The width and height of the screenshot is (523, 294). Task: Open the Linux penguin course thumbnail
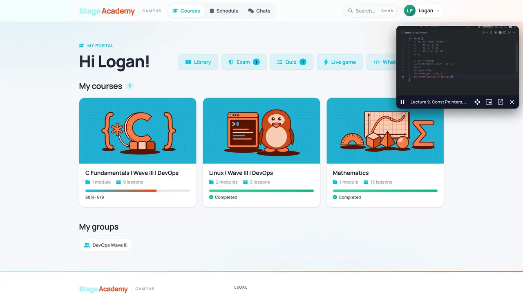pos(261,131)
